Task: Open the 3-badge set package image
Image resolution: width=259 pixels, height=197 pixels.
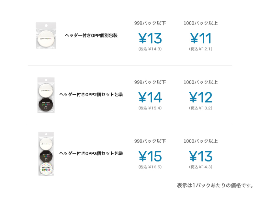Action: point(46,153)
